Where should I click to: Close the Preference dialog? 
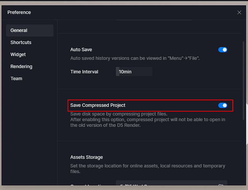(239, 13)
